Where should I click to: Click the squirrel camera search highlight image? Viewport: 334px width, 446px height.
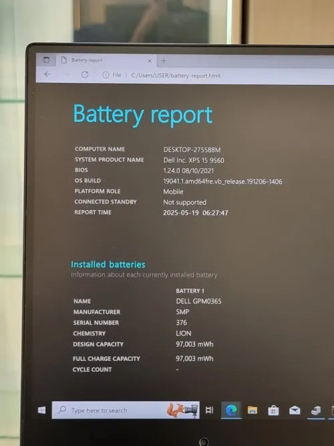click(x=182, y=411)
